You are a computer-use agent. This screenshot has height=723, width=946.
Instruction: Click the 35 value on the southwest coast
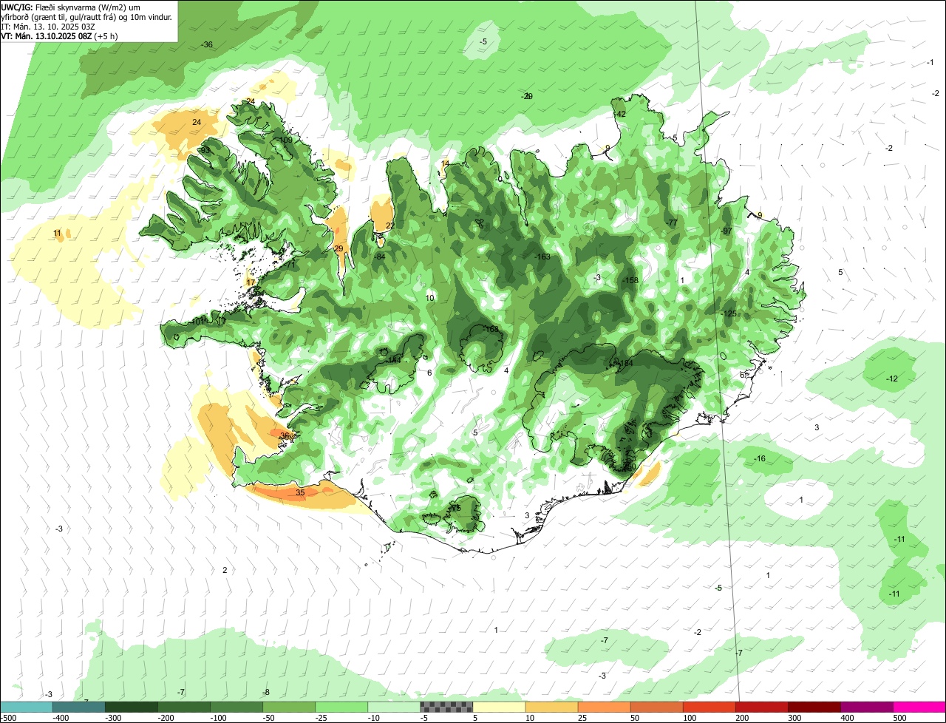tap(300, 492)
